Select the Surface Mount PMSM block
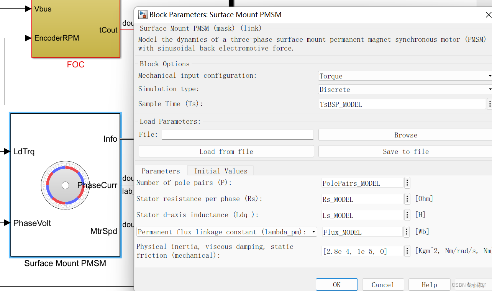The height and width of the screenshot is (291, 492). click(x=65, y=185)
